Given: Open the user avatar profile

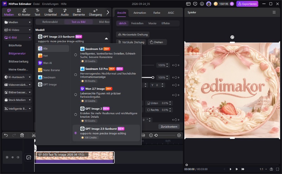Looking at the screenshot, I should coord(209,4).
